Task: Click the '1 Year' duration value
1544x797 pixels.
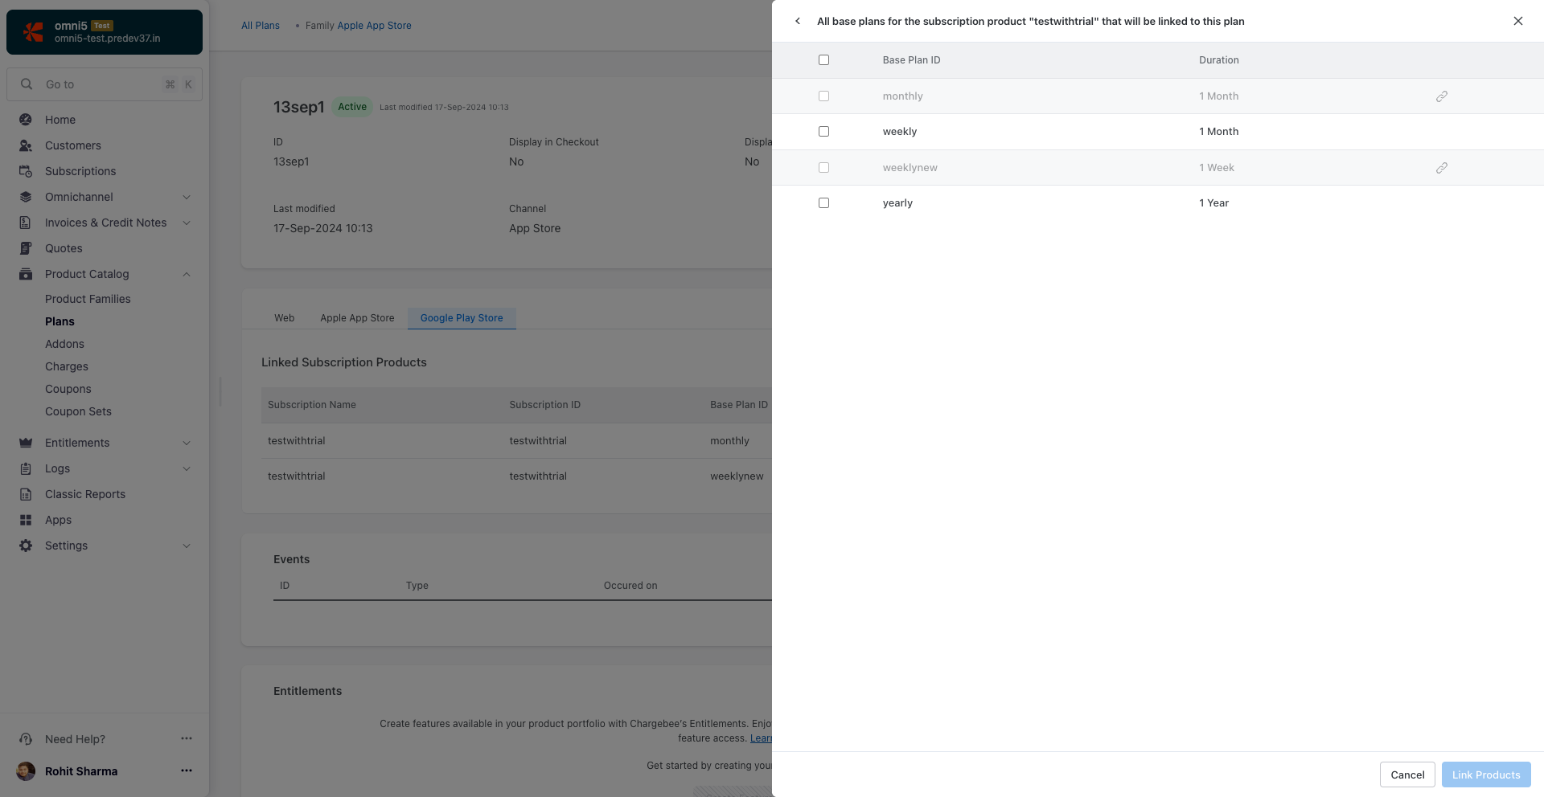Action: 1213,203
